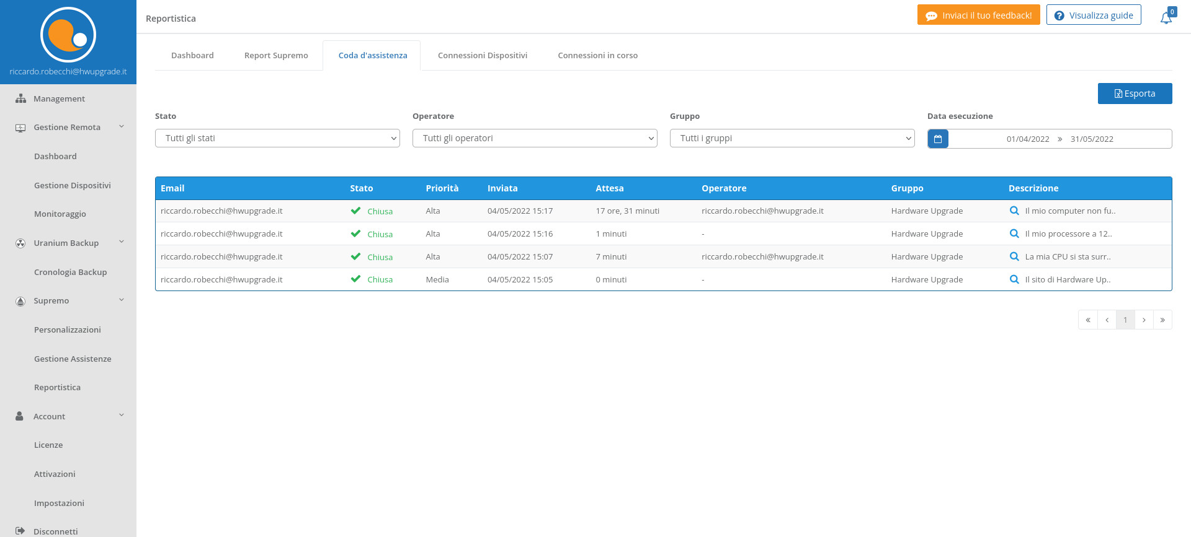
Task: Click the green checkmark on the 15:05 row
Action: pyautogui.click(x=355, y=279)
